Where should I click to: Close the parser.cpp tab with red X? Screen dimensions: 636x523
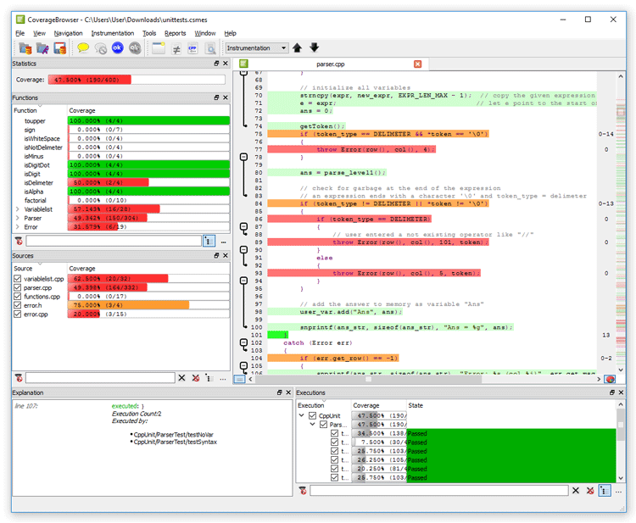coord(417,64)
